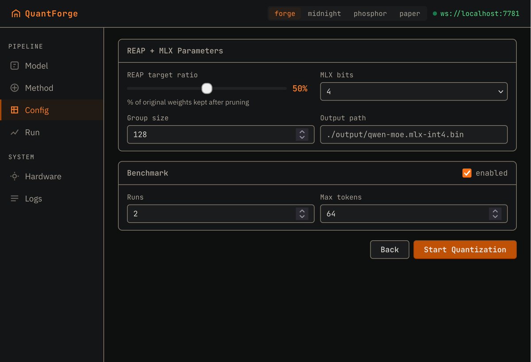
Task: Click the ws://localhost:7781 connection text
Action: pyautogui.click(x=480, y=14)
